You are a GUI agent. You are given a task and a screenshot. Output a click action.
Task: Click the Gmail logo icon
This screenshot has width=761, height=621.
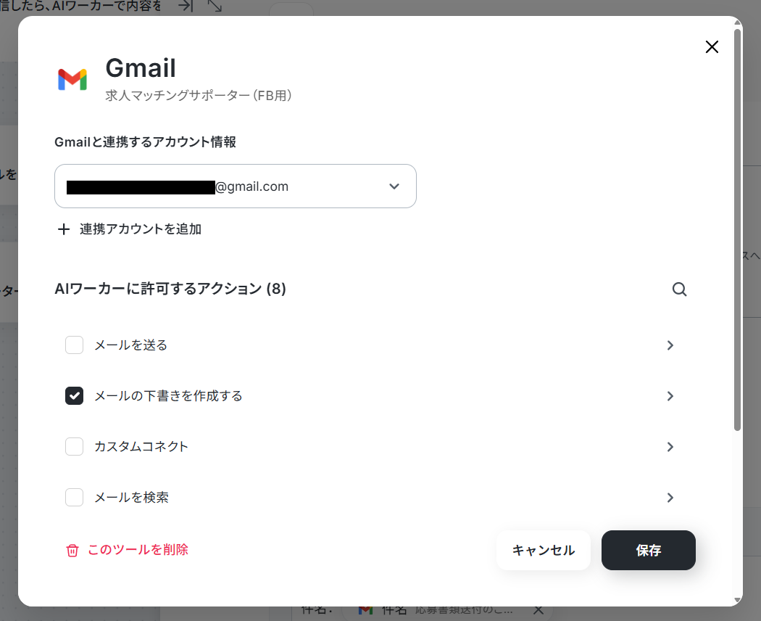pyautogui.click(x=72, y=80)
